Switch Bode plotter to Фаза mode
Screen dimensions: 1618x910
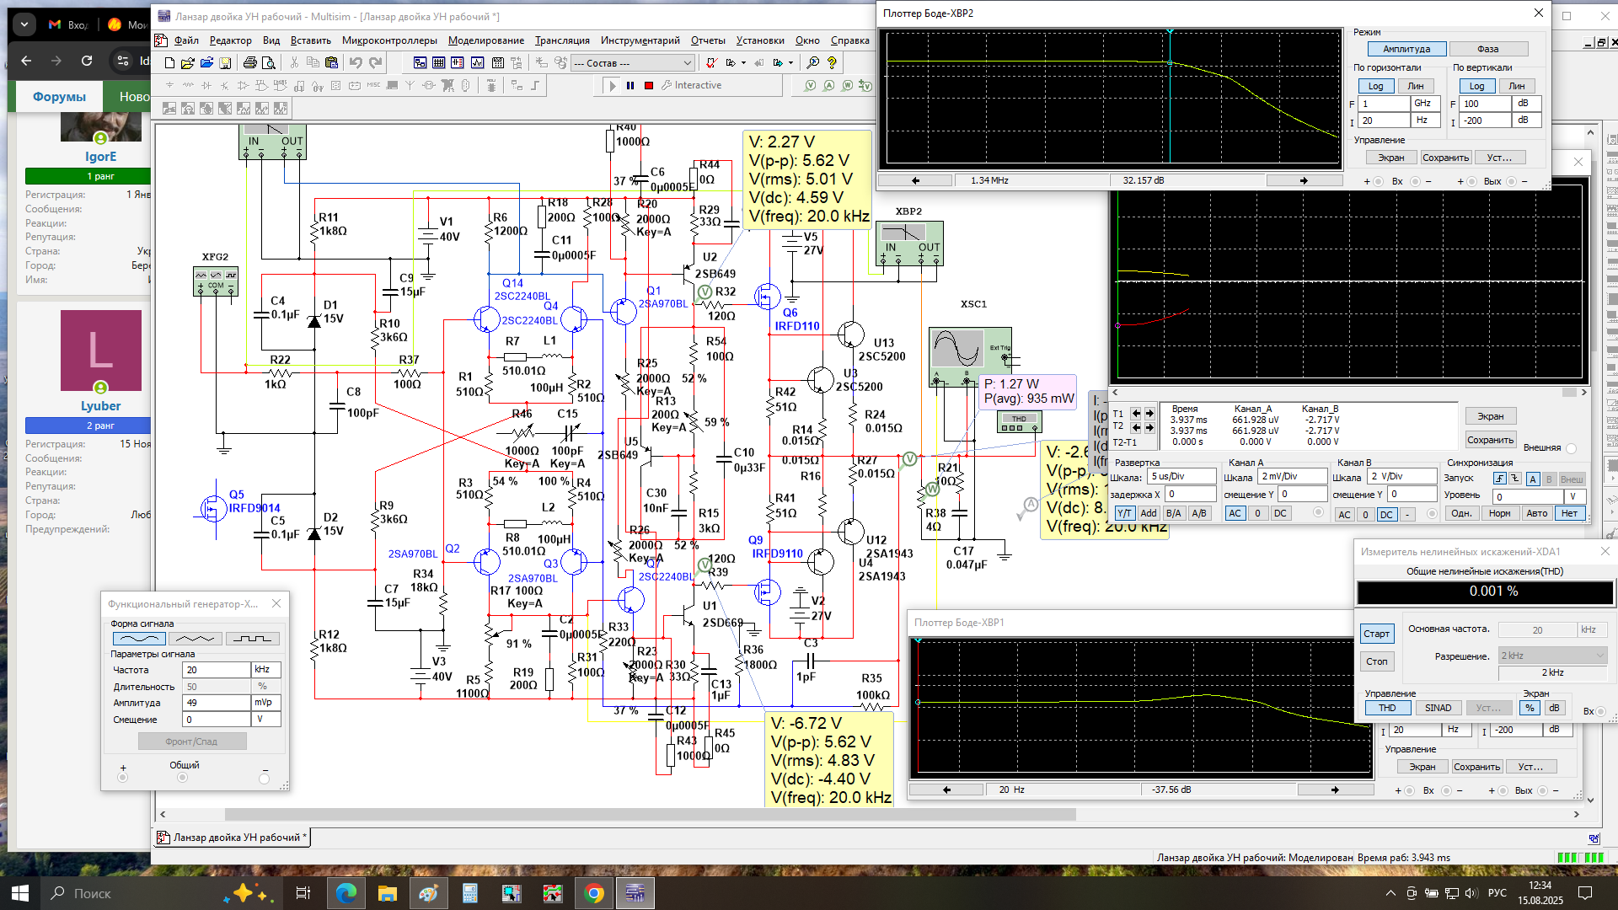click(1487, 49)
